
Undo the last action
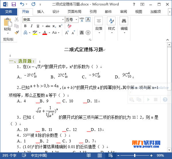tap(22, 4)
